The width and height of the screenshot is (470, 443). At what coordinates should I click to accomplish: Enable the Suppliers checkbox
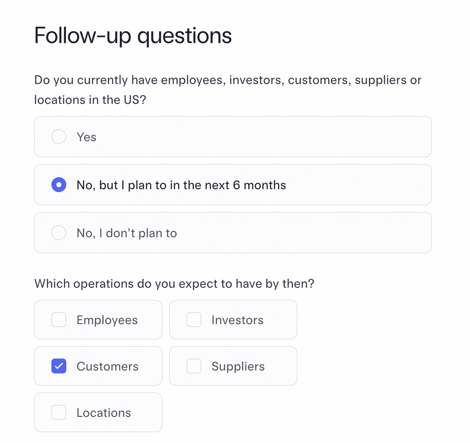click(x=194, y=366)
